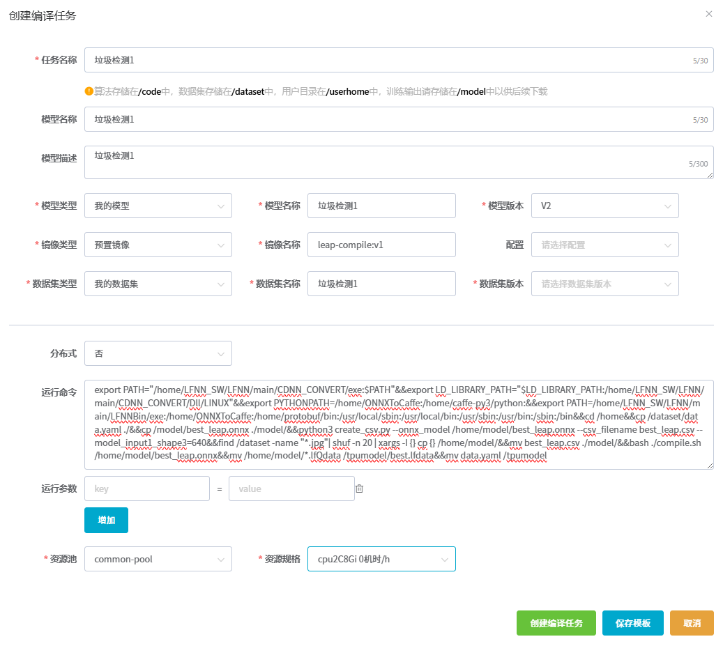Expand the 分布式 dropdown
The height and width of the screenshot is (646, 723).
click(158, 353)
